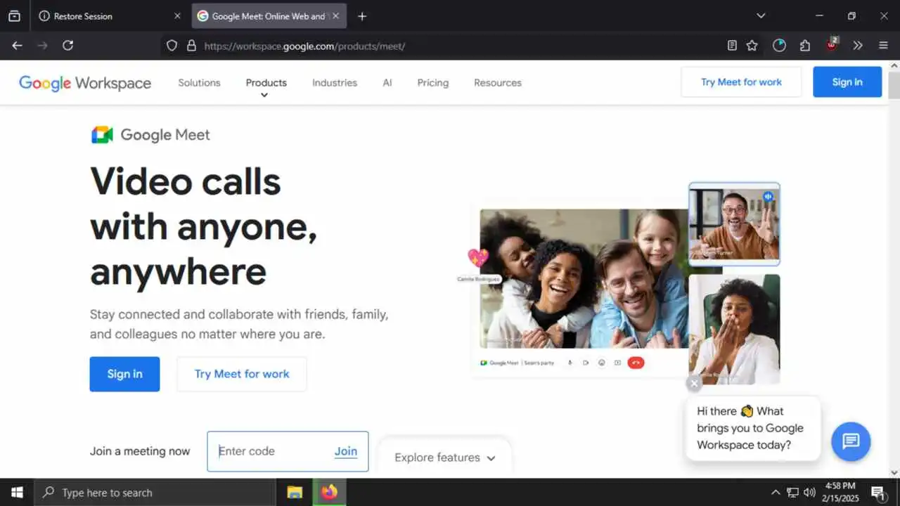
Task: Show hidden tray icons chevron
Action: (776, 493)
